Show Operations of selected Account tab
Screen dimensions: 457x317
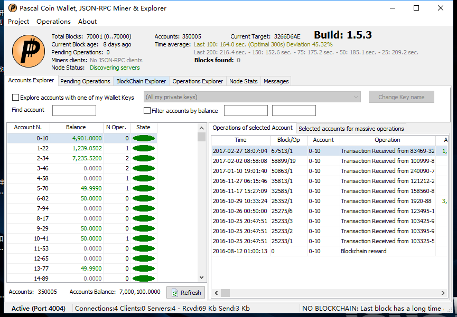click(x=253, y=128)
